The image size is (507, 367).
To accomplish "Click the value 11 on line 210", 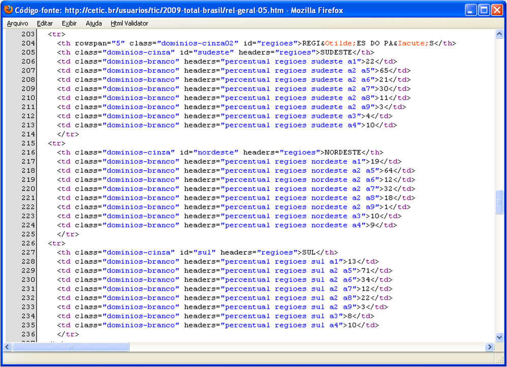I will [x=384, y=98].
